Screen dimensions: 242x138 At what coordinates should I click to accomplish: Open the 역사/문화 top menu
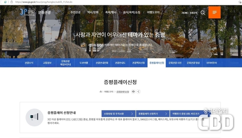pos(93,12)
